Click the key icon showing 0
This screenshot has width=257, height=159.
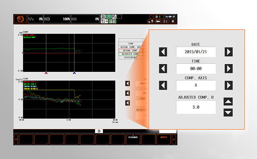(104, 21)
